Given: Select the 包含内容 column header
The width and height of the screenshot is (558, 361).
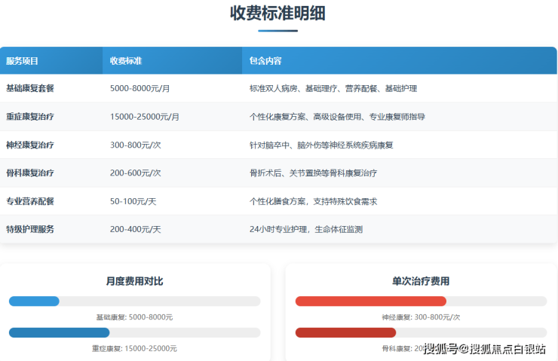Looking at the screenshot, I should [265, 60].
